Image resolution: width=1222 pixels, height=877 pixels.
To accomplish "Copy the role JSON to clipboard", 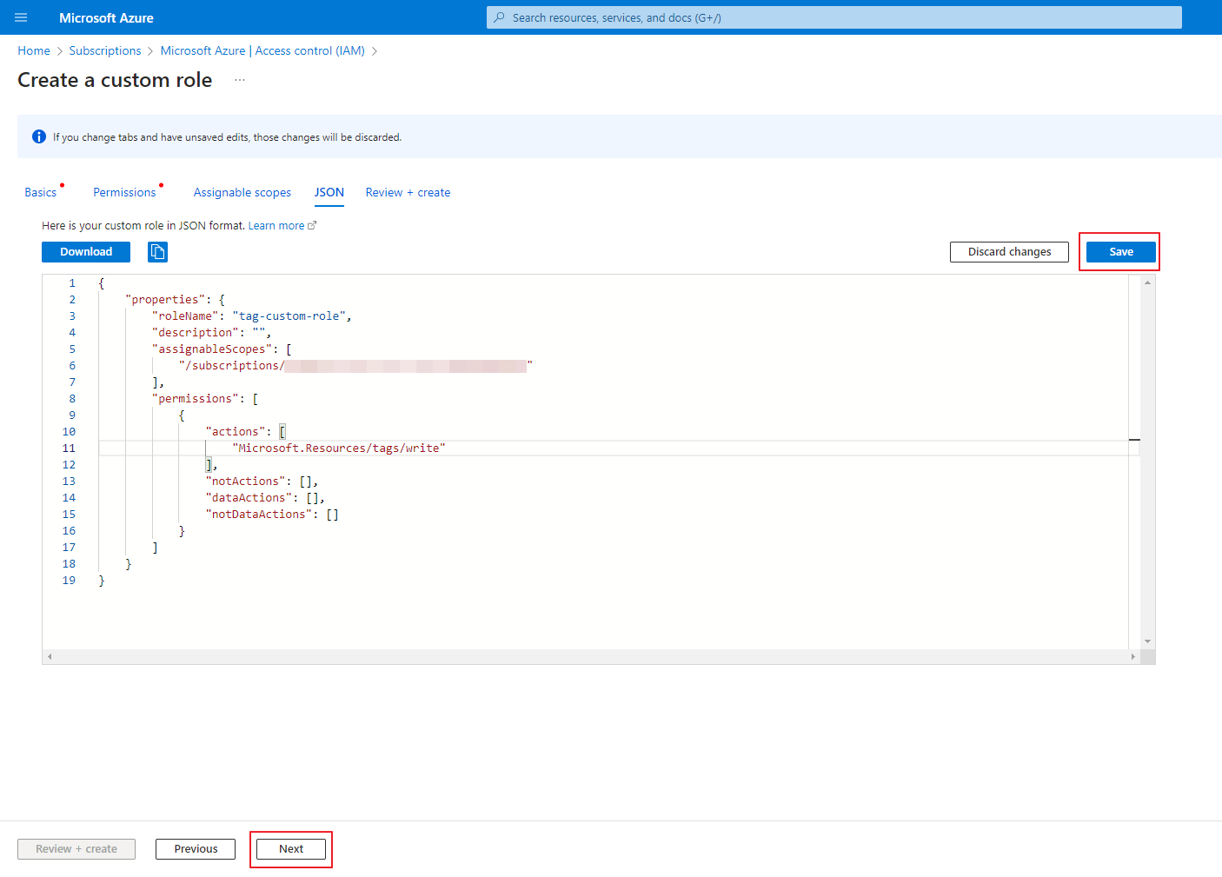I will point(157,252).
